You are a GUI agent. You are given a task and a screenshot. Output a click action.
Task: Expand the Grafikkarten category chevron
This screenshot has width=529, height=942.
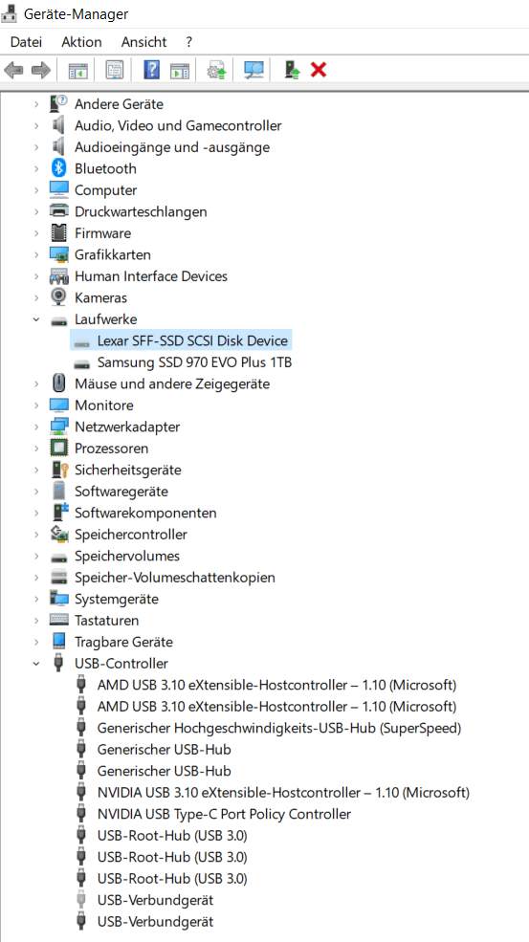(x=36, y=254)
